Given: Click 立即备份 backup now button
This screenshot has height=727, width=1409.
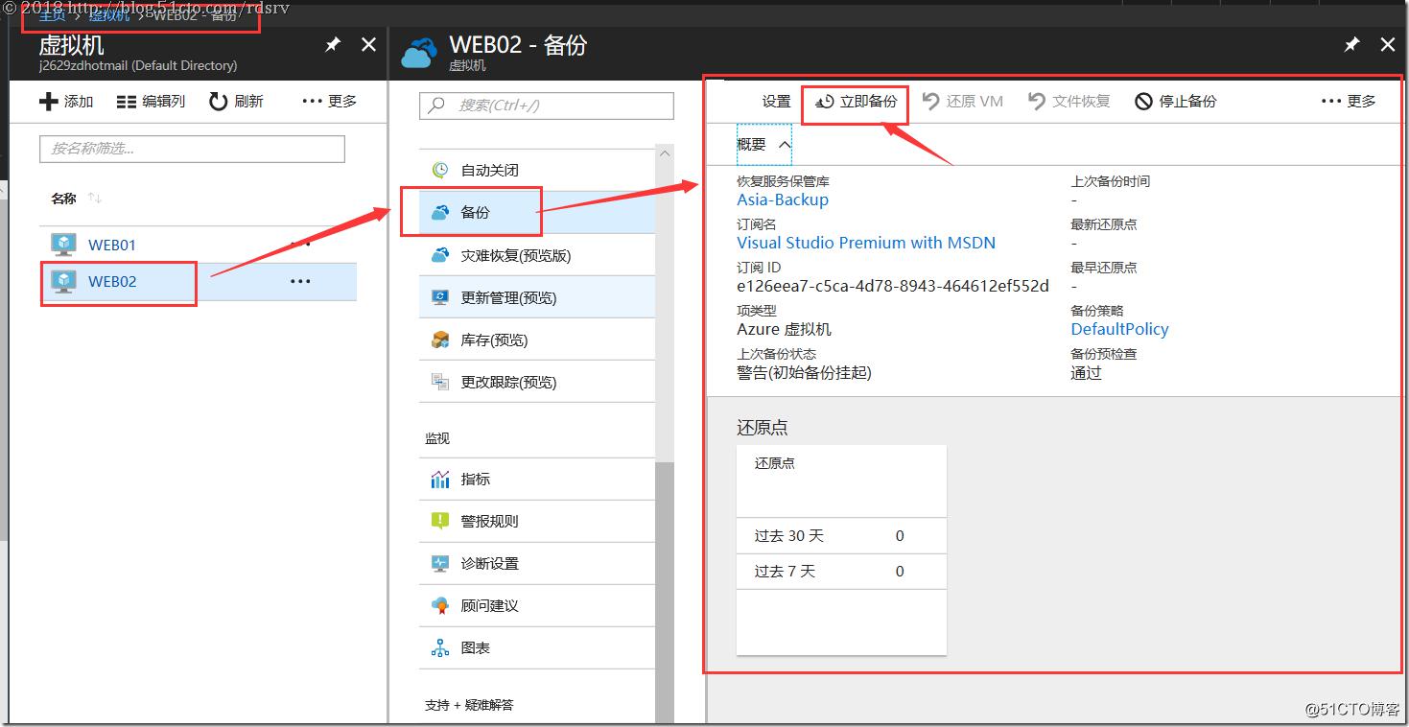Looking at the screenshot, I should click(857, 102).
